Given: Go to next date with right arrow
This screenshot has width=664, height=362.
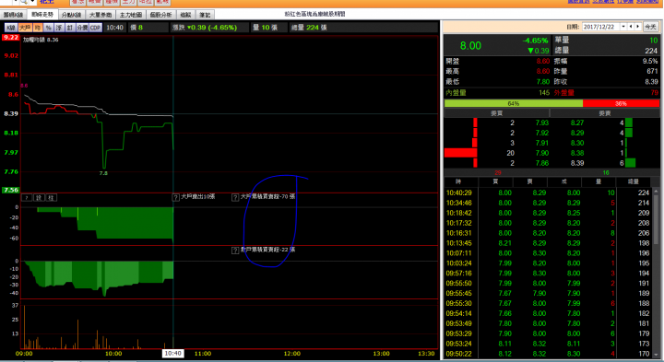Looking at the screenshot, I should (x=638, y=27).
